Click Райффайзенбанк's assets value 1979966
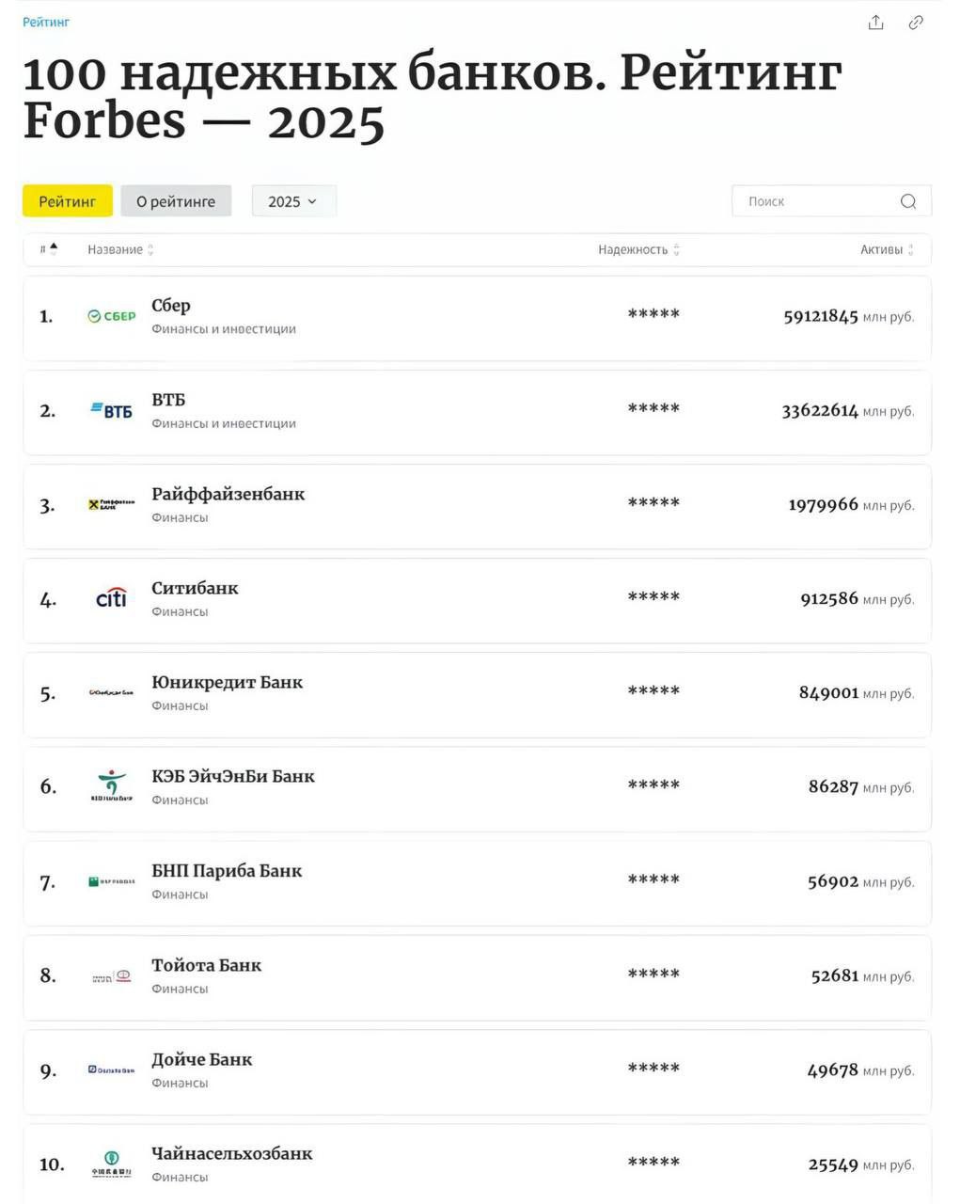This screenshot has height=1204, width=960. pos(824,505)
